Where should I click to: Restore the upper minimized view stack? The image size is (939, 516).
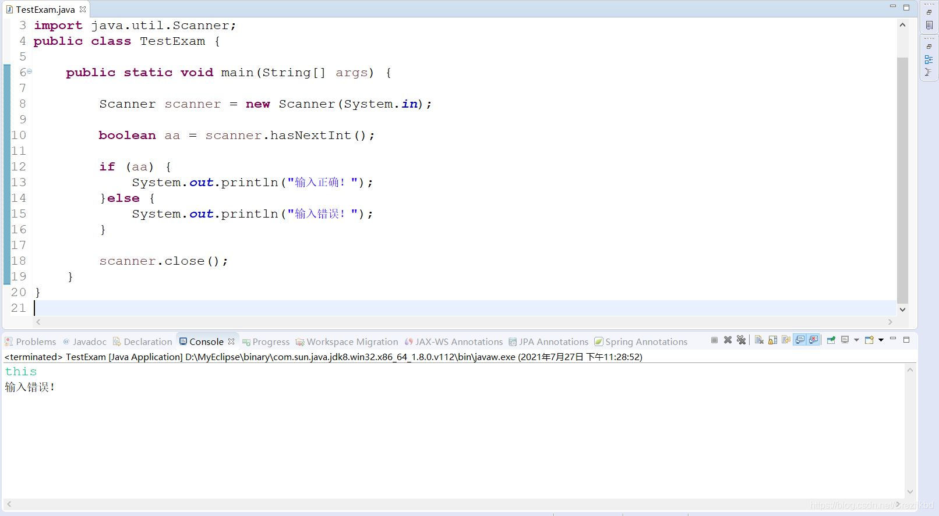[929, 12]
